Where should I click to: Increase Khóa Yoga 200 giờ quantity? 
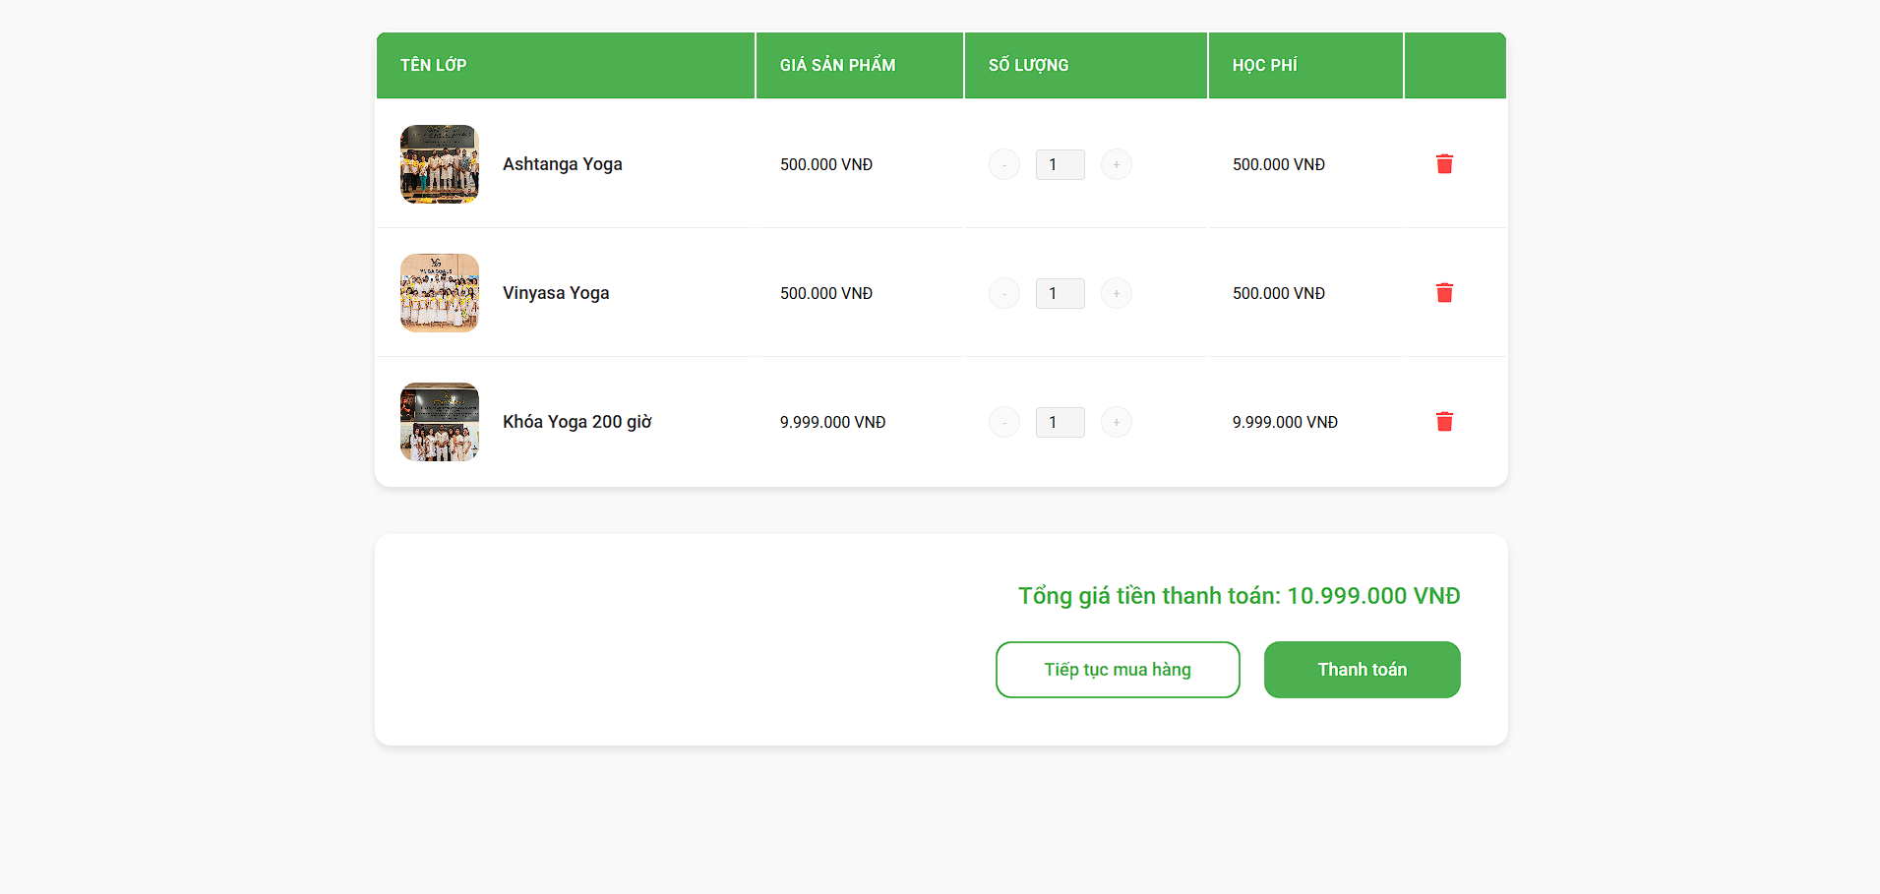point(1116,422)
